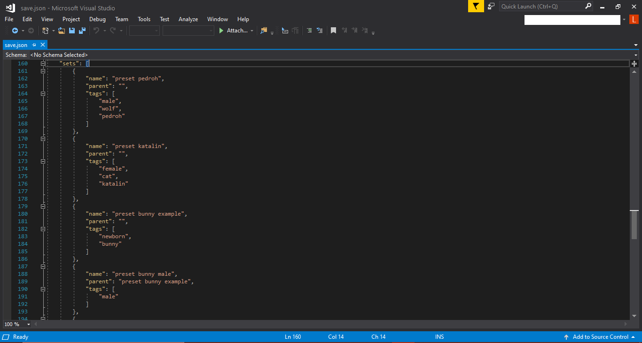642x343 pixels.
Task: Click the Open File folder icon
Action: click(62, 31)
